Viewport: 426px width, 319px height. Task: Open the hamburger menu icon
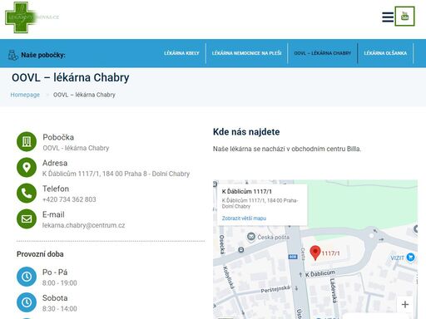click(x=388, y=17)
